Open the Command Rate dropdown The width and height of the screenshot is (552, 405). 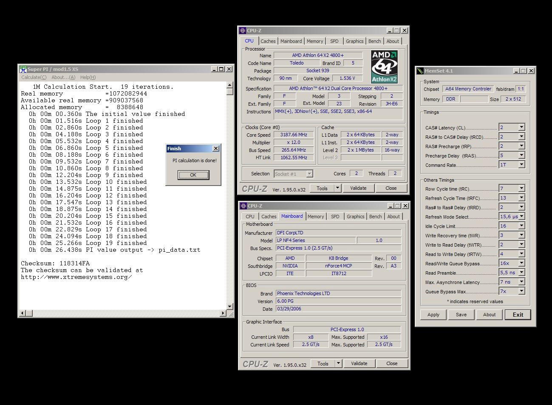point(521,164)
